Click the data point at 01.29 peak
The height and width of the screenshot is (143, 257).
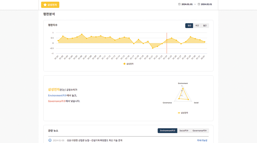pyautogui.click(x=190, y=37)
